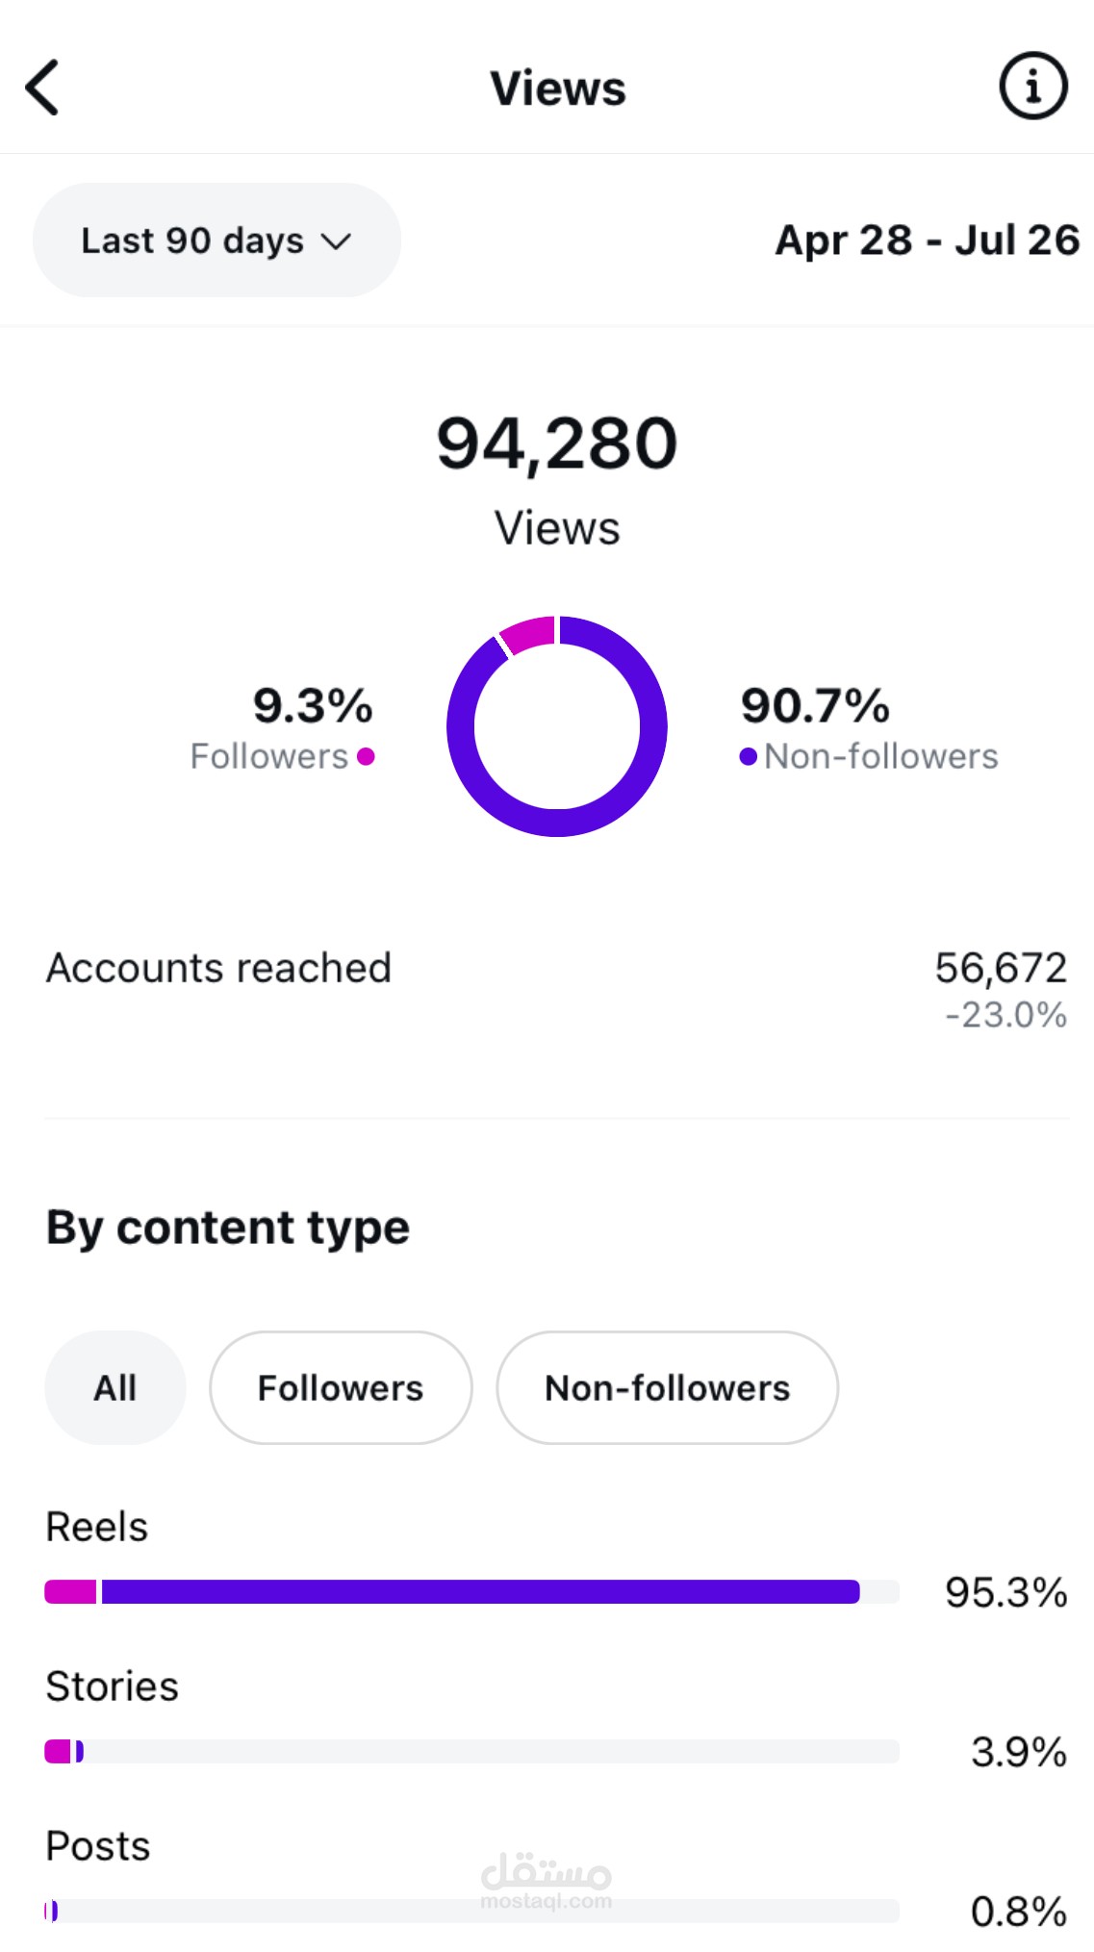The image size is (1094, 1952).
Task: Select the Followers filter chip
Action: (341, 1387)
